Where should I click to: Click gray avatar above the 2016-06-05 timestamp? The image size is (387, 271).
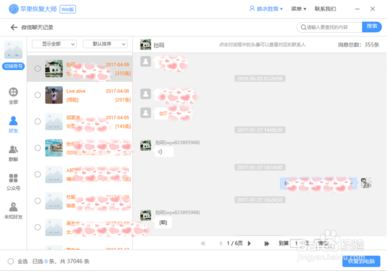pyautogui.click(x=146, y=61)
